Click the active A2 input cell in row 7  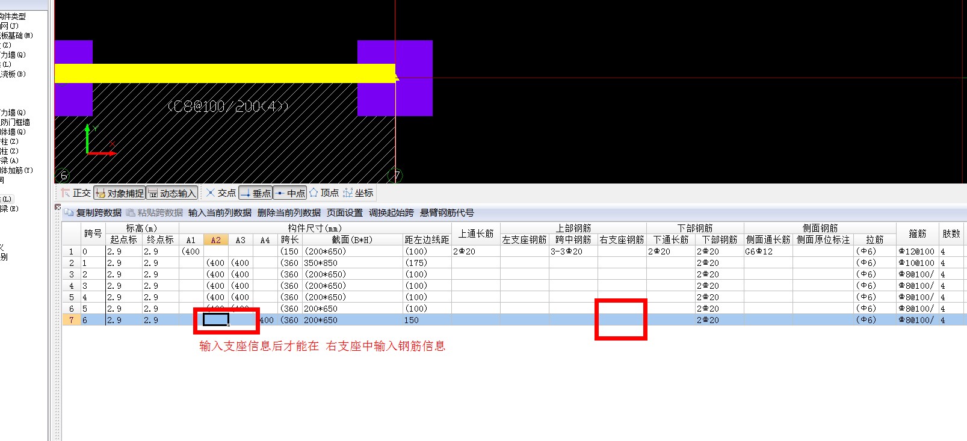pyautogui.click(x=215, y=320)
